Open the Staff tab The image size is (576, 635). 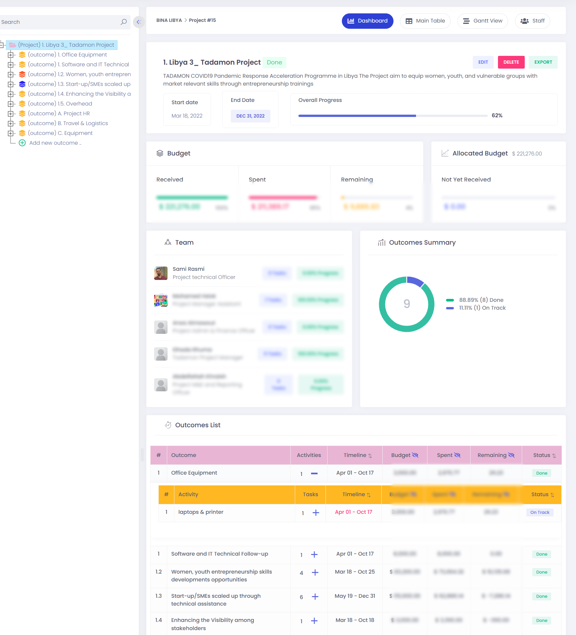click(532, 21)
